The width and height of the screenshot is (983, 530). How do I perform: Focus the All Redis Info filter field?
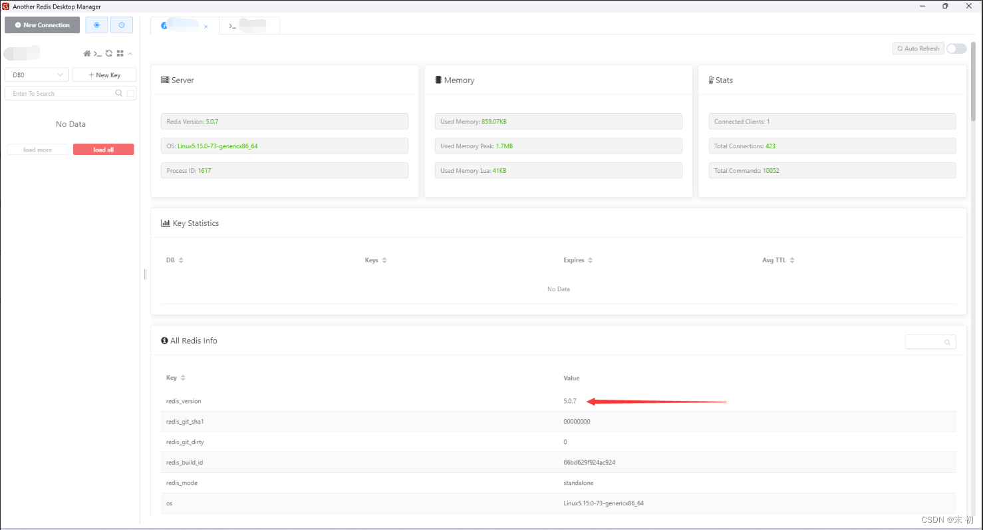930,342
